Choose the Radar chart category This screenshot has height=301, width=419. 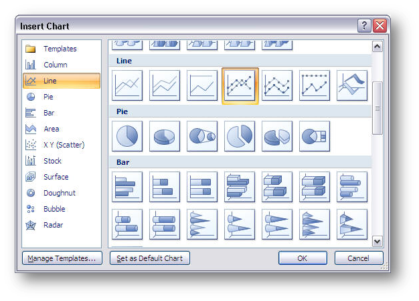pos(53,225)
